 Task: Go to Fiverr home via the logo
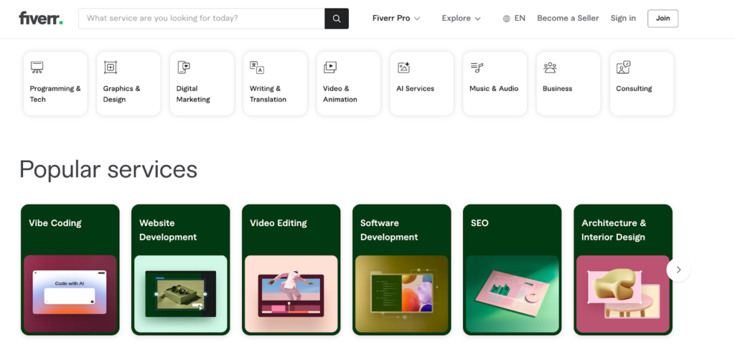pos(40,19)
